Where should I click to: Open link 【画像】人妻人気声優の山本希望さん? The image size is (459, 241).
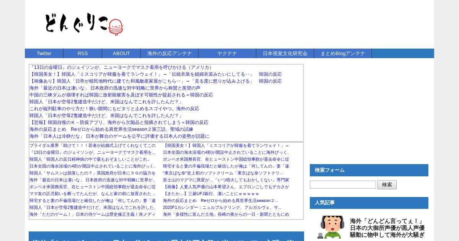226,187
